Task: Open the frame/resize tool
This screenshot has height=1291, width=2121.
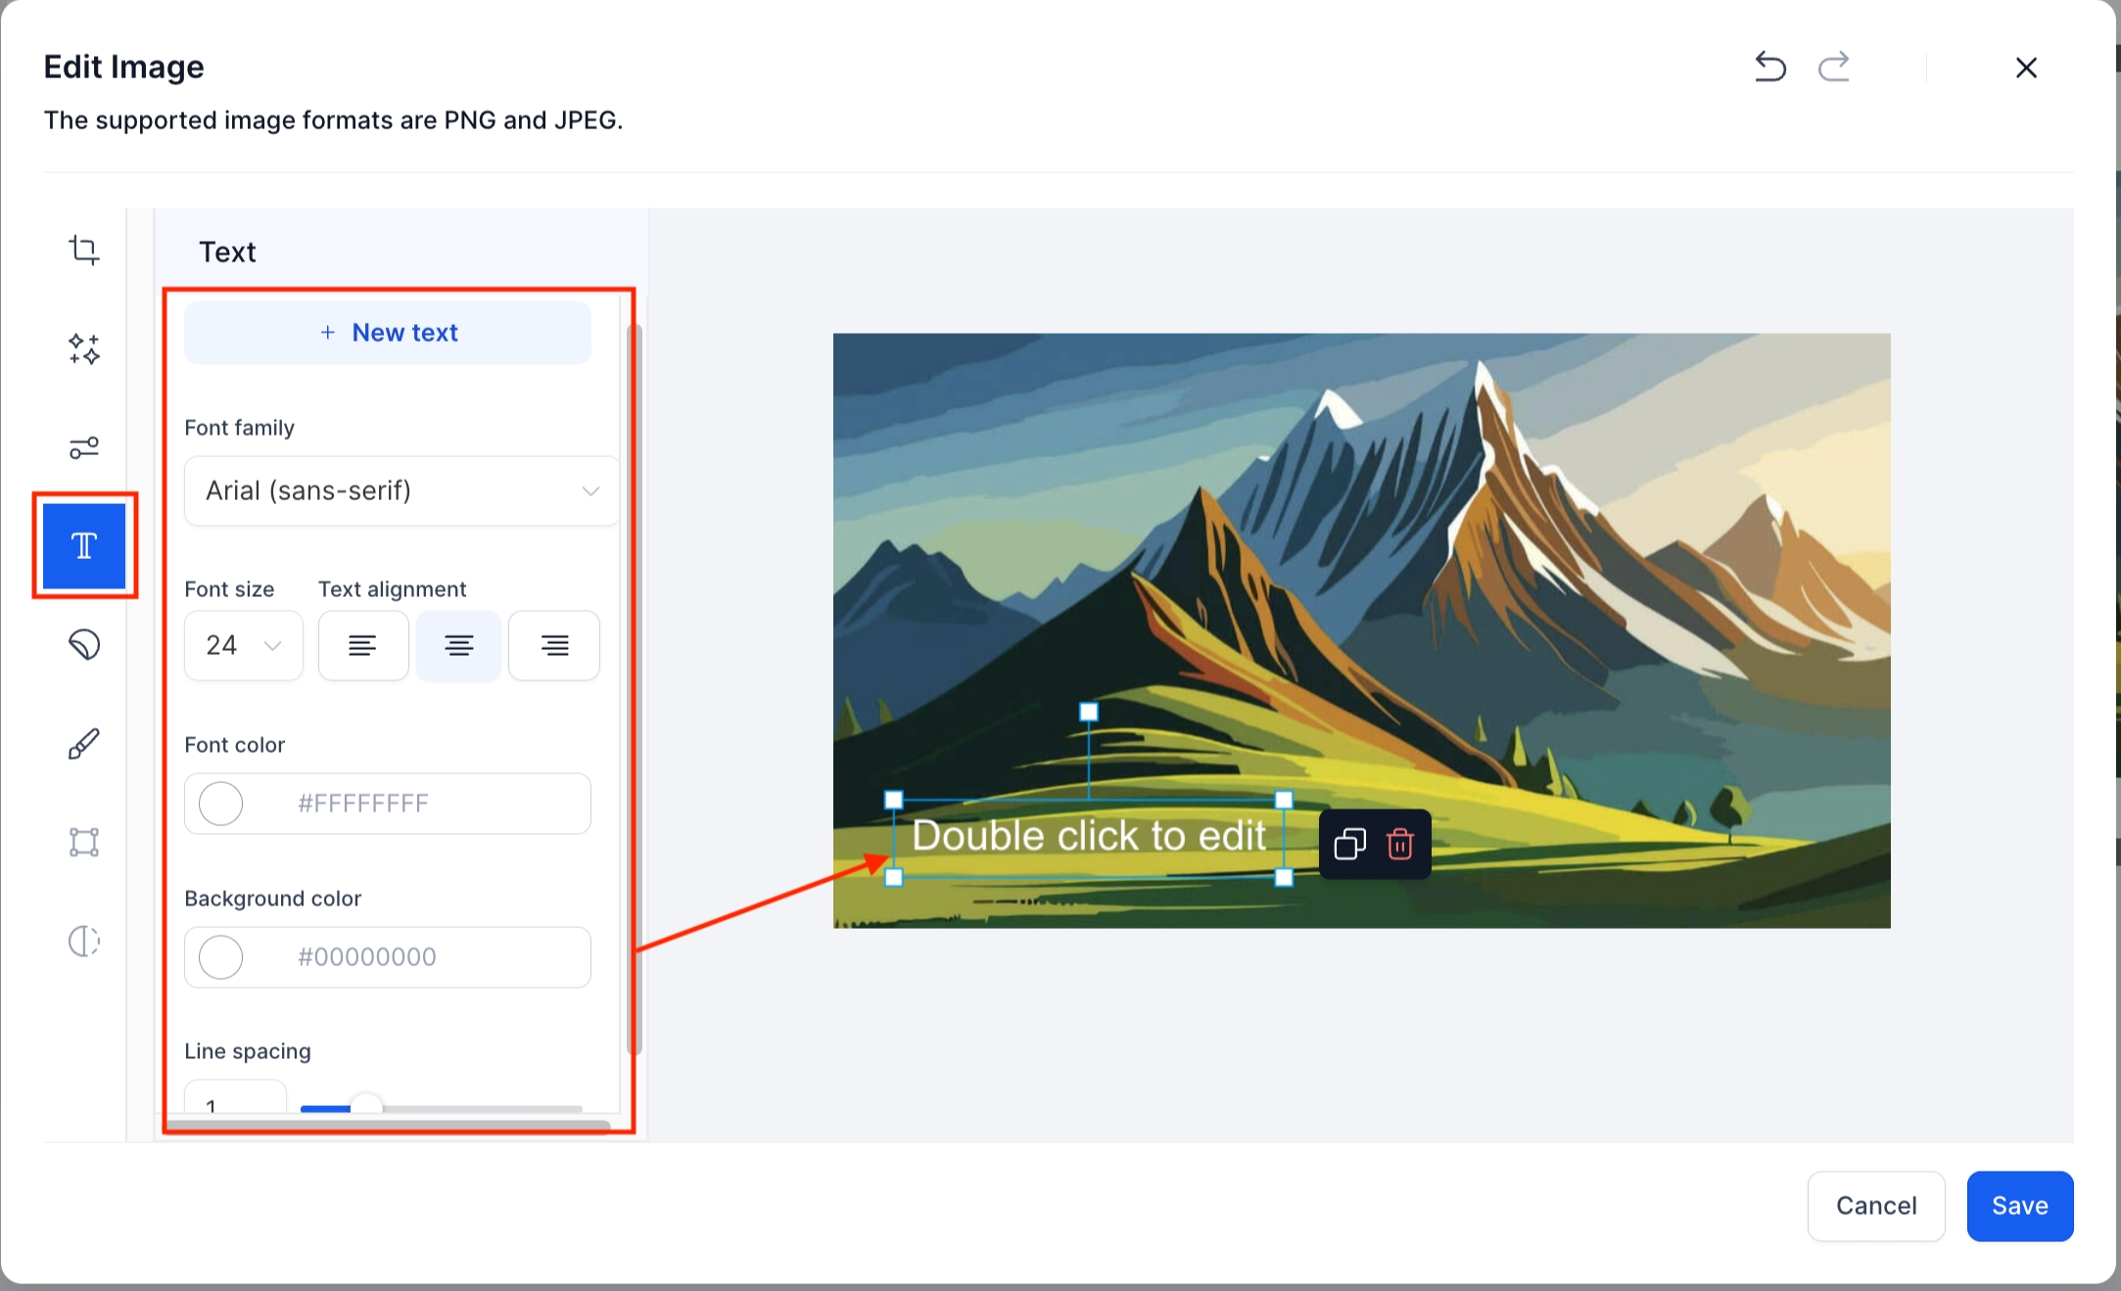Action: coord(84,843)
